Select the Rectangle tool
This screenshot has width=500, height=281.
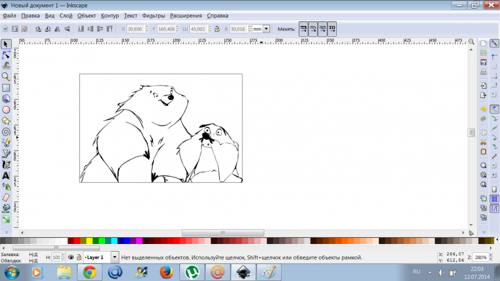(x=6, y=88)
